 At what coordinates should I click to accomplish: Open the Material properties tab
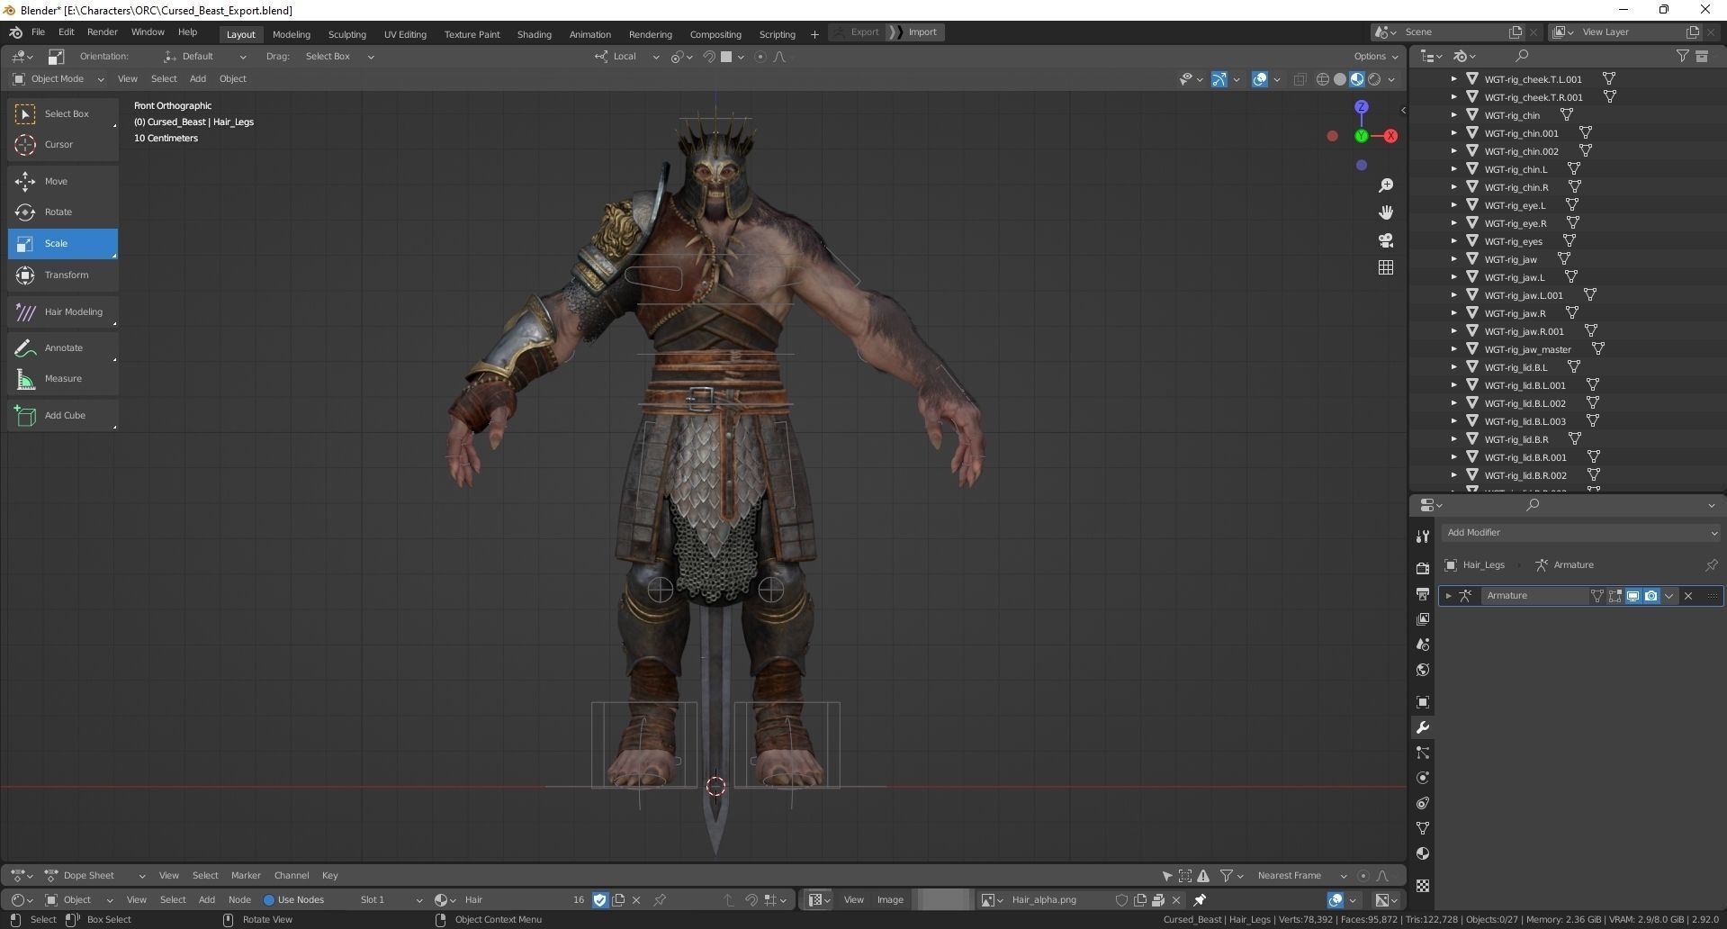click(x=1423, y=852)
